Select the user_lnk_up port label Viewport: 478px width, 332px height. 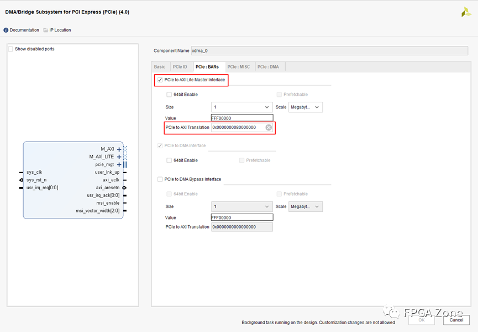(x=107, y=173)
